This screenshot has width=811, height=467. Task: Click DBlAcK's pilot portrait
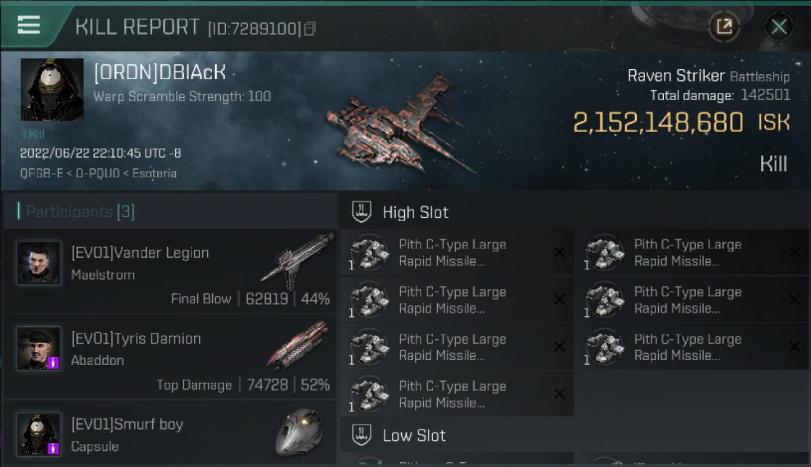pyautogui.click(x=52, y=90)
